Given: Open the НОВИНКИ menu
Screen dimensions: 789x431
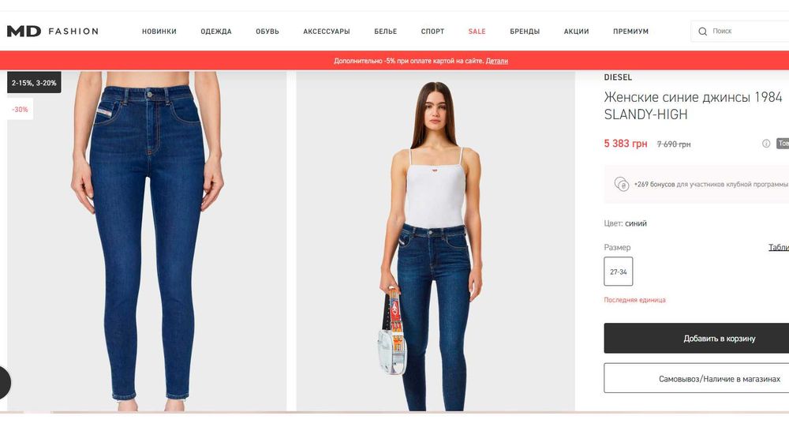Looking at the screenshot, I should click(159, 32).
